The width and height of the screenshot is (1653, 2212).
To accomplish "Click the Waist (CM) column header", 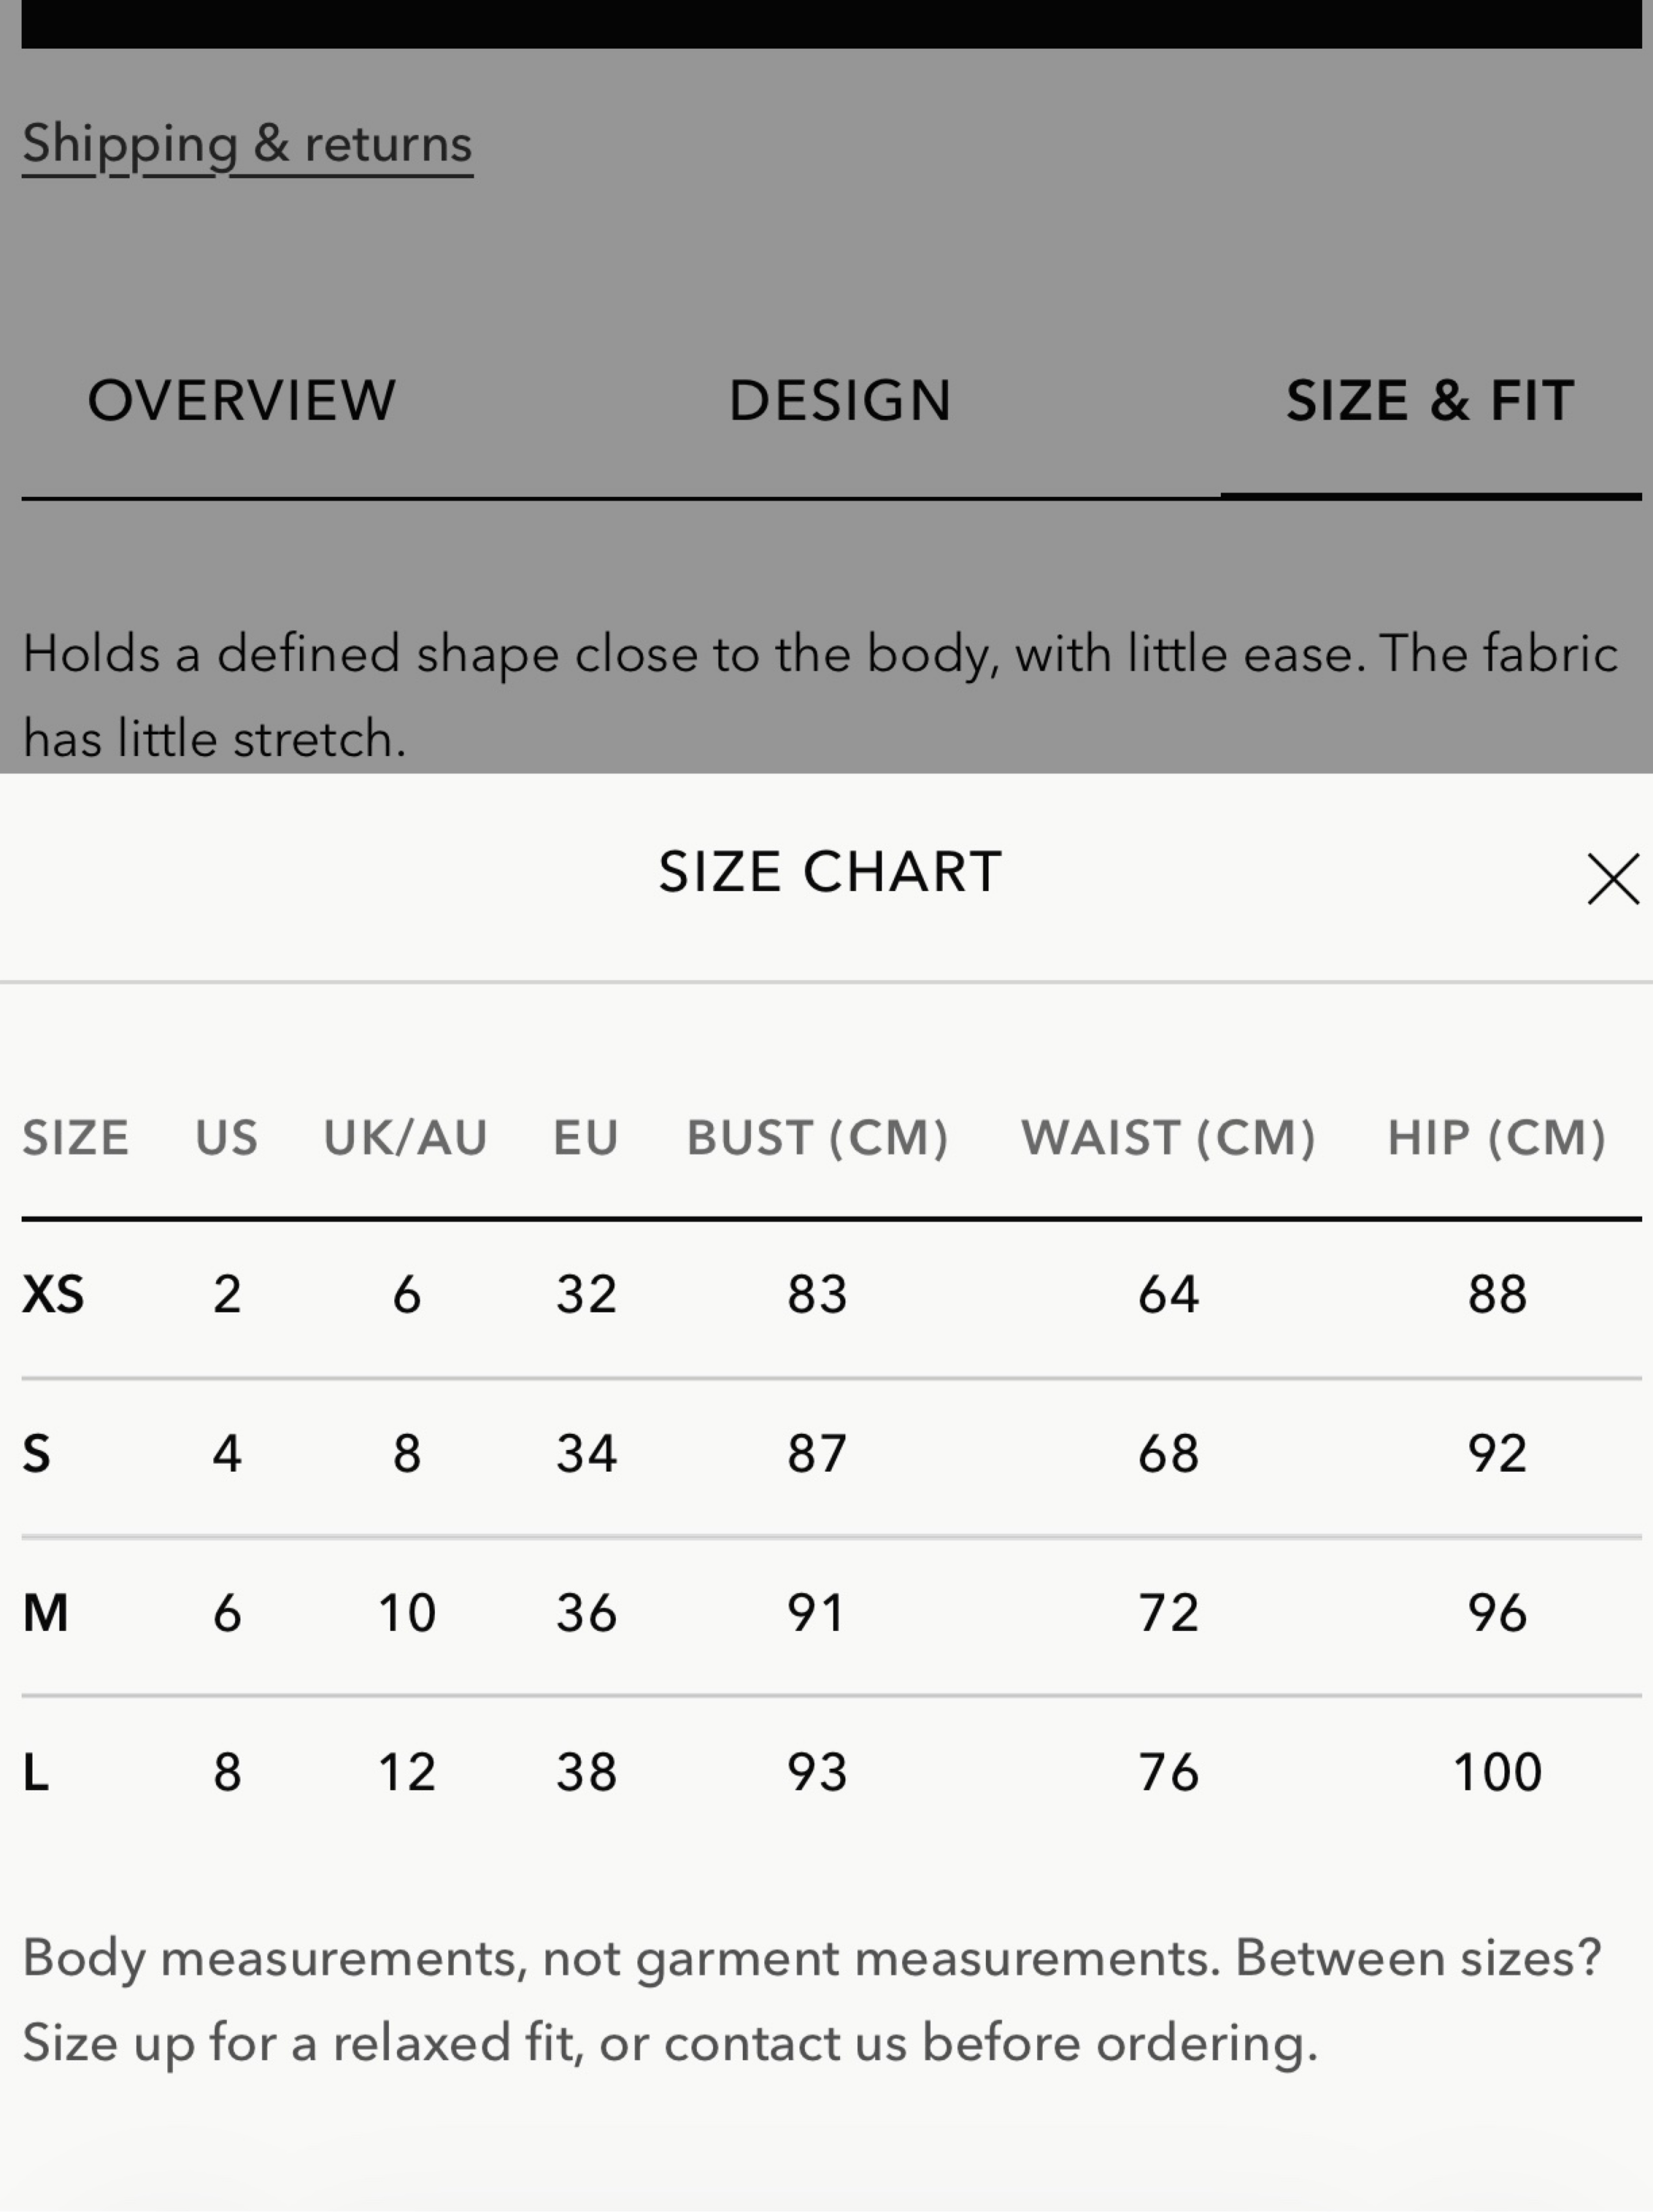I will tap(1168, 1138).
